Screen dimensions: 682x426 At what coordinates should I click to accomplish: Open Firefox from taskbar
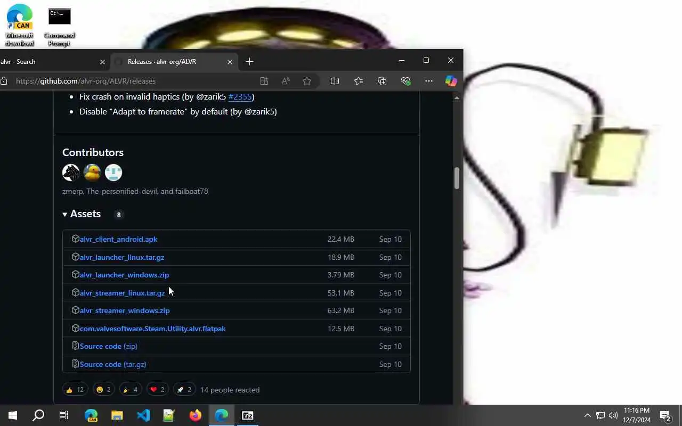195,415
